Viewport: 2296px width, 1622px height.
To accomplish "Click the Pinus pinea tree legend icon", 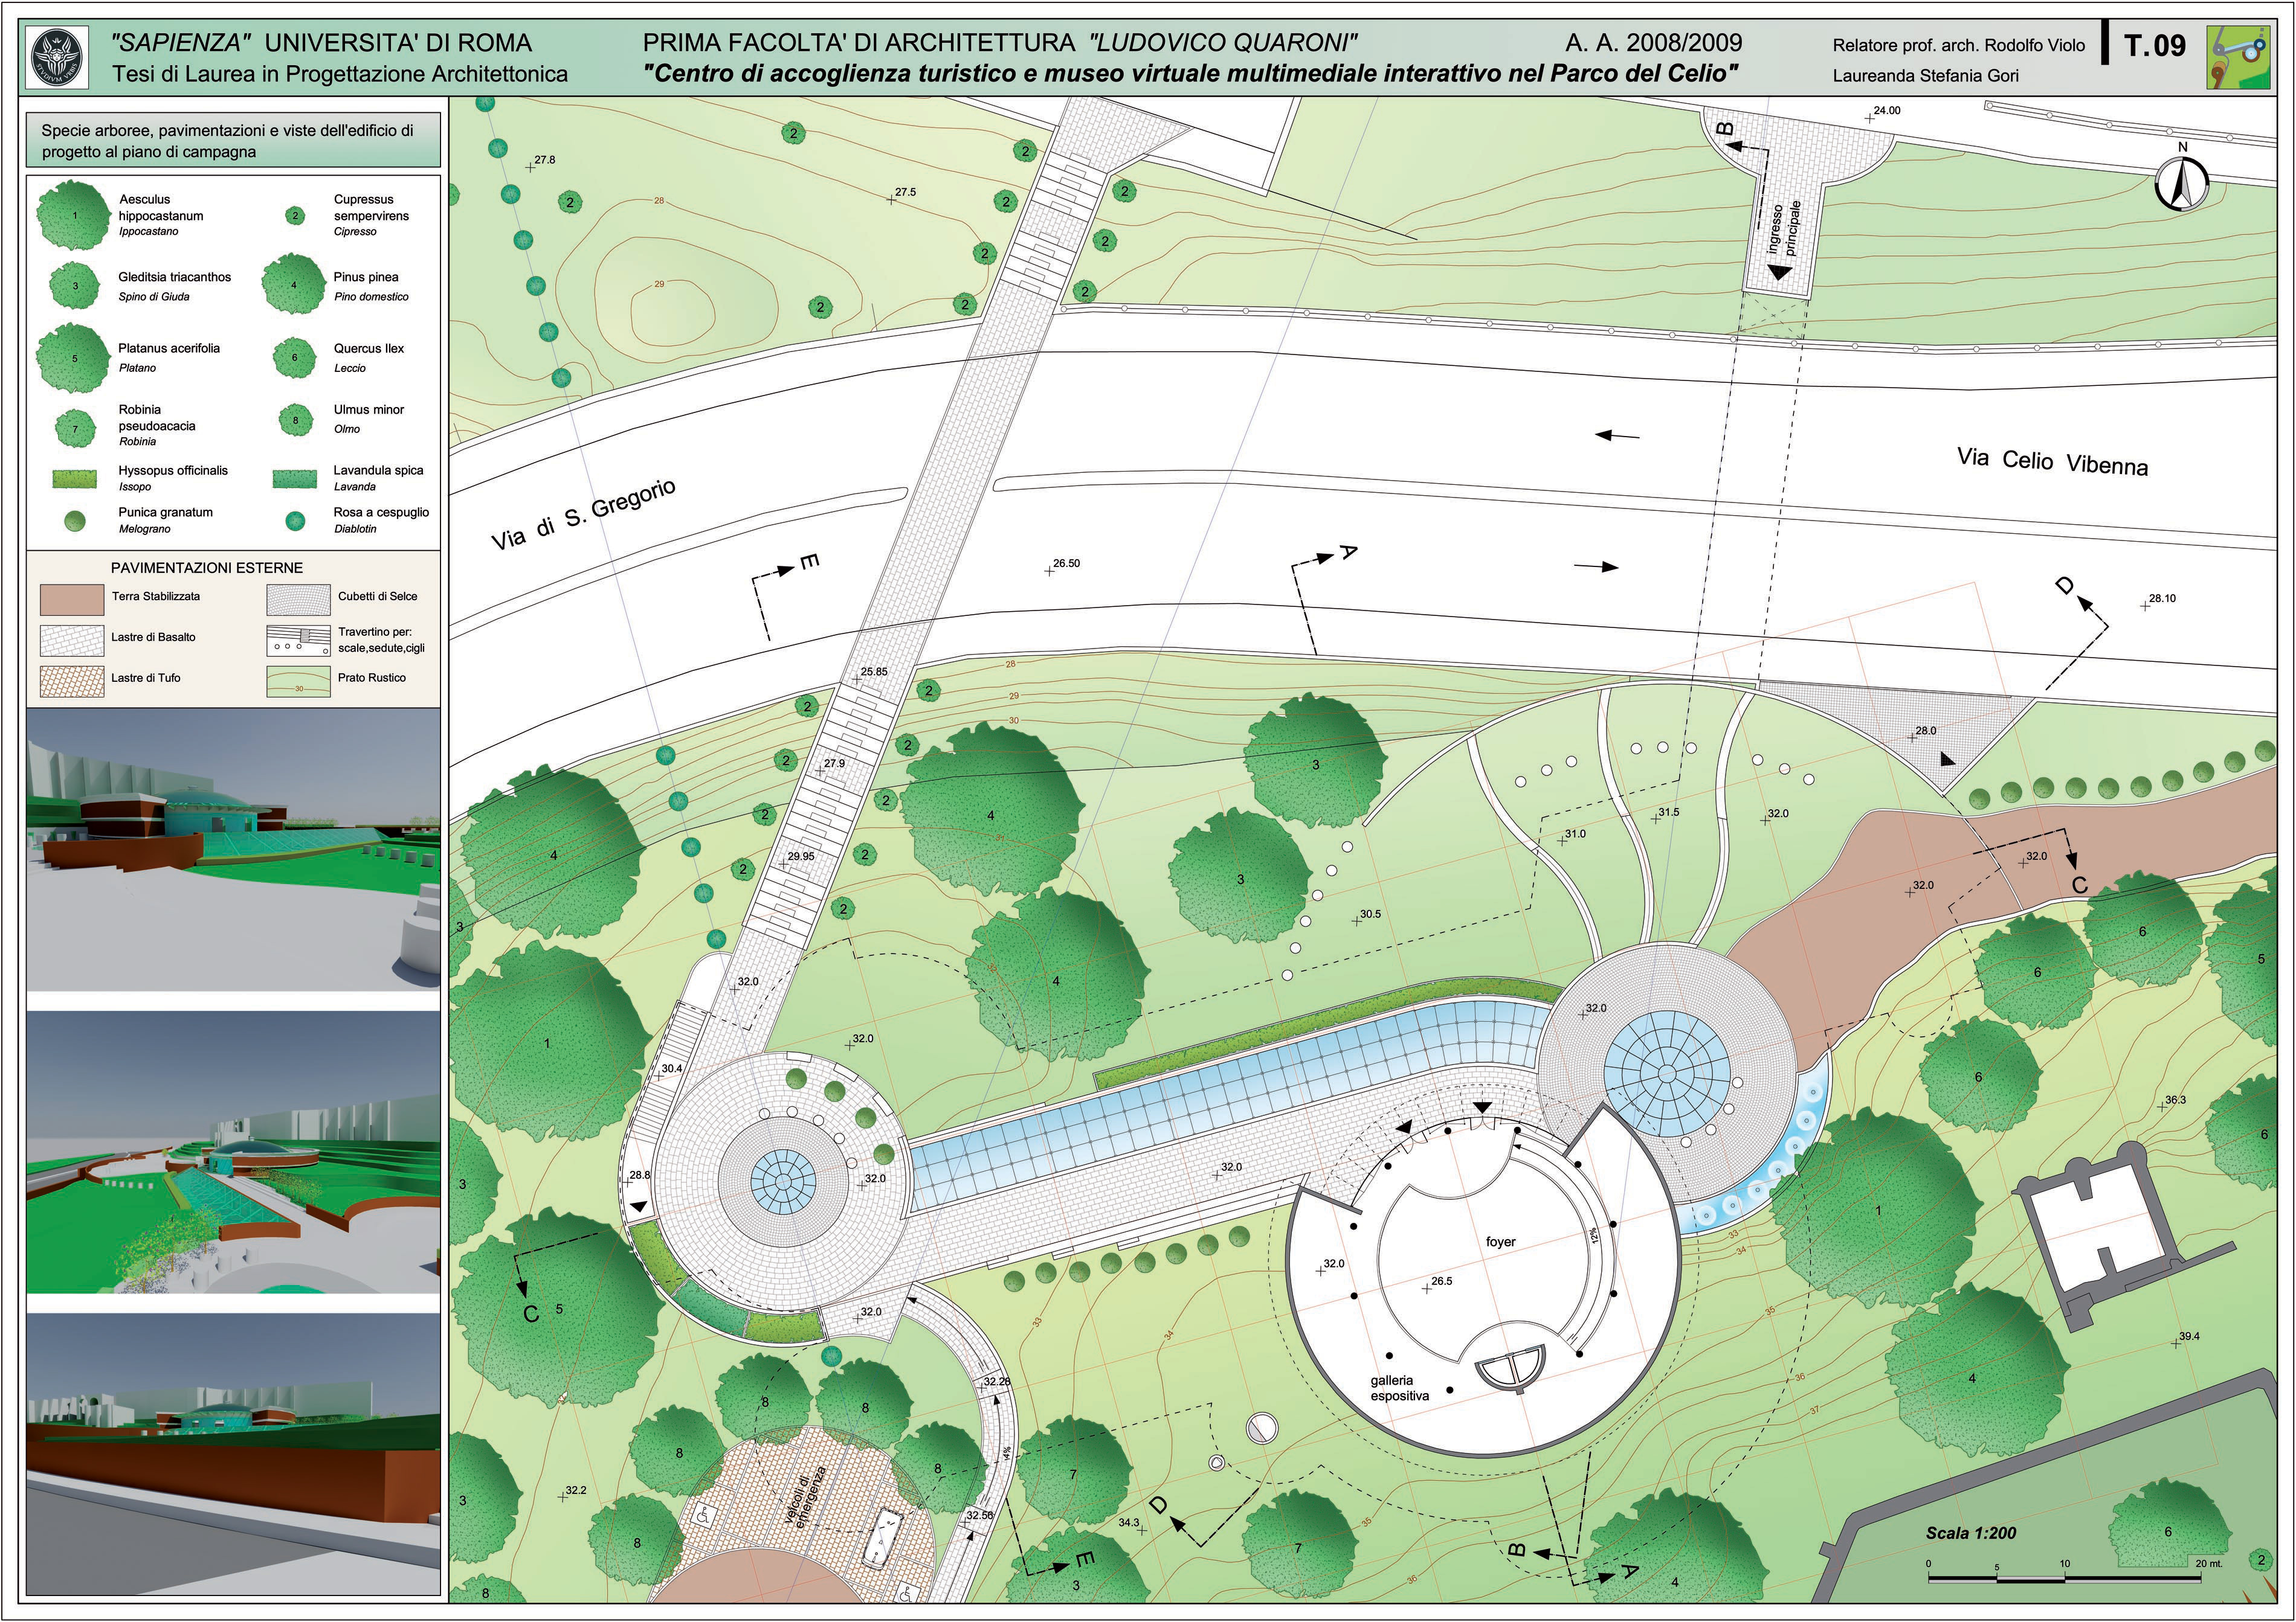I will point(294,285).
